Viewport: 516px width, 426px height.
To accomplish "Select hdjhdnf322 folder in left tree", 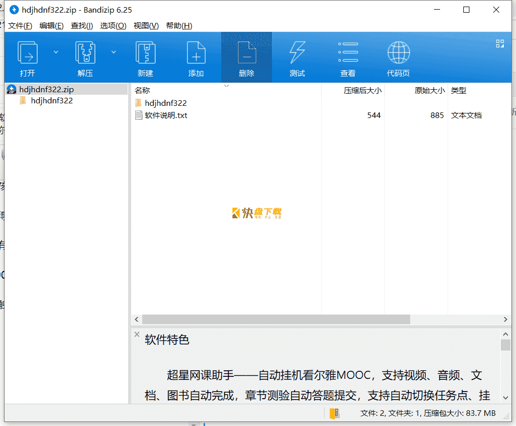I will [52, 100].
